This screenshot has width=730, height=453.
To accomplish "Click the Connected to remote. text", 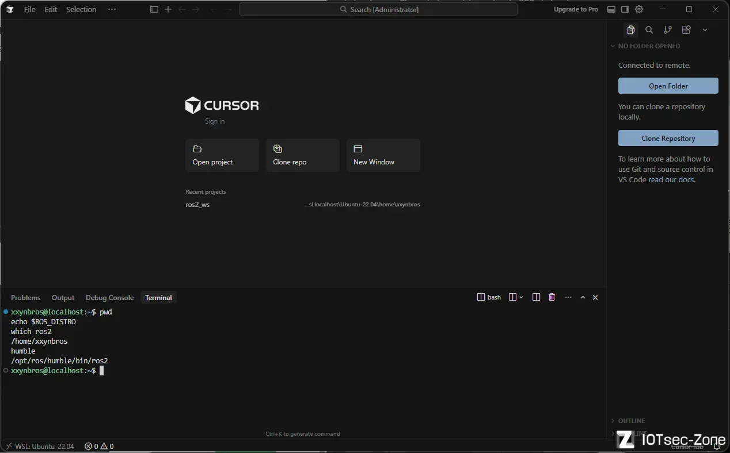I will point(654,66).
